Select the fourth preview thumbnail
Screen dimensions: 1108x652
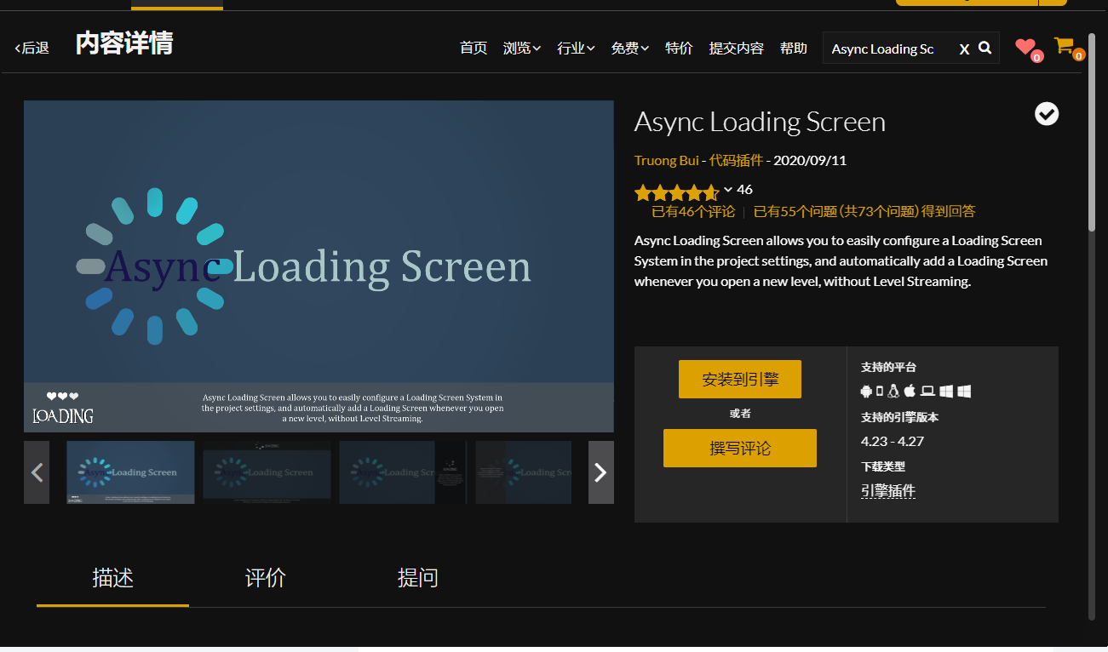524,472
